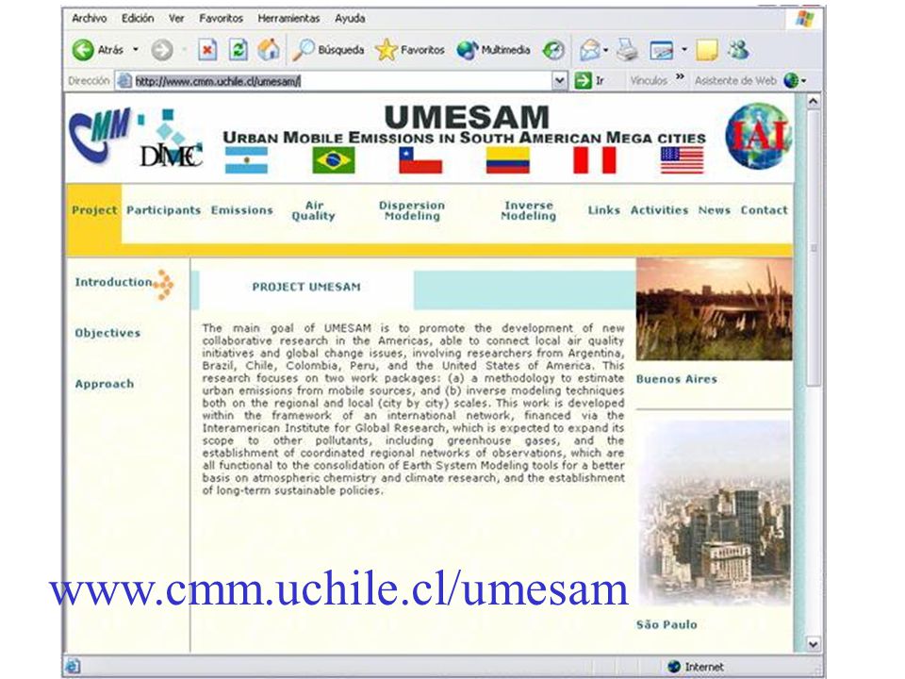Click the Ir go arrow button
Viewport: 905px width, 679px height.
pyautogui.click(x=584, y=81)
